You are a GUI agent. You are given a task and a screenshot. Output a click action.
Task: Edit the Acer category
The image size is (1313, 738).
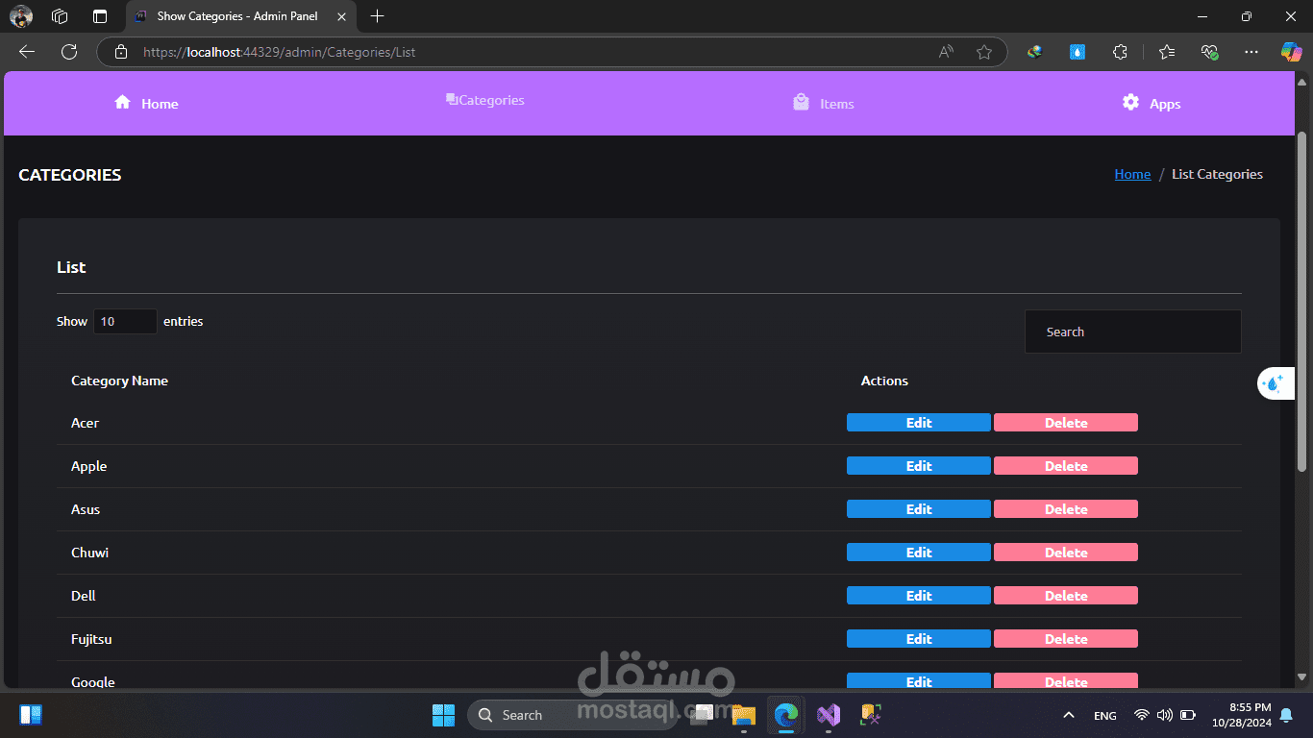919,423
